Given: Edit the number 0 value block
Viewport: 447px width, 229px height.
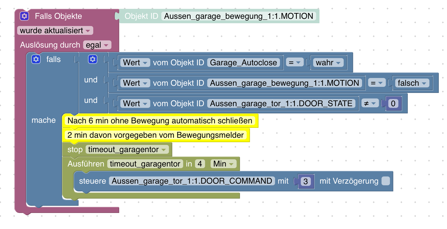Looking at the screenshot, I should [393, 103].
